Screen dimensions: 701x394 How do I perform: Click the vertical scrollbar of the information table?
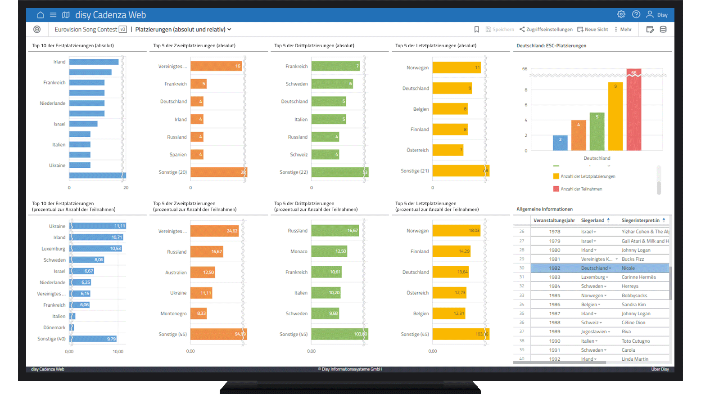coord(670,282)
